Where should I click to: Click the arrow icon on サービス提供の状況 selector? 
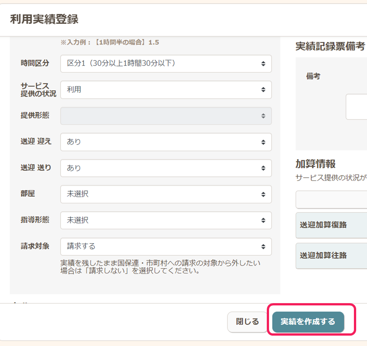(263, 90)
